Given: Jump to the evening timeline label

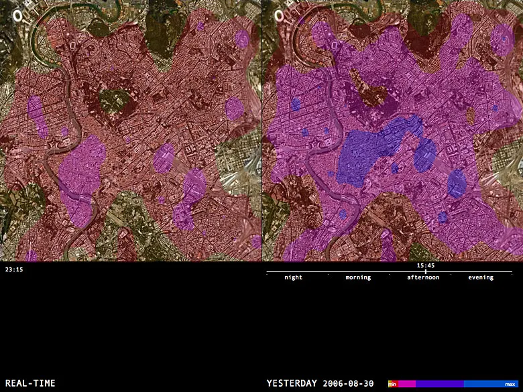Looking at the screenshot, I should pos(481,277).
